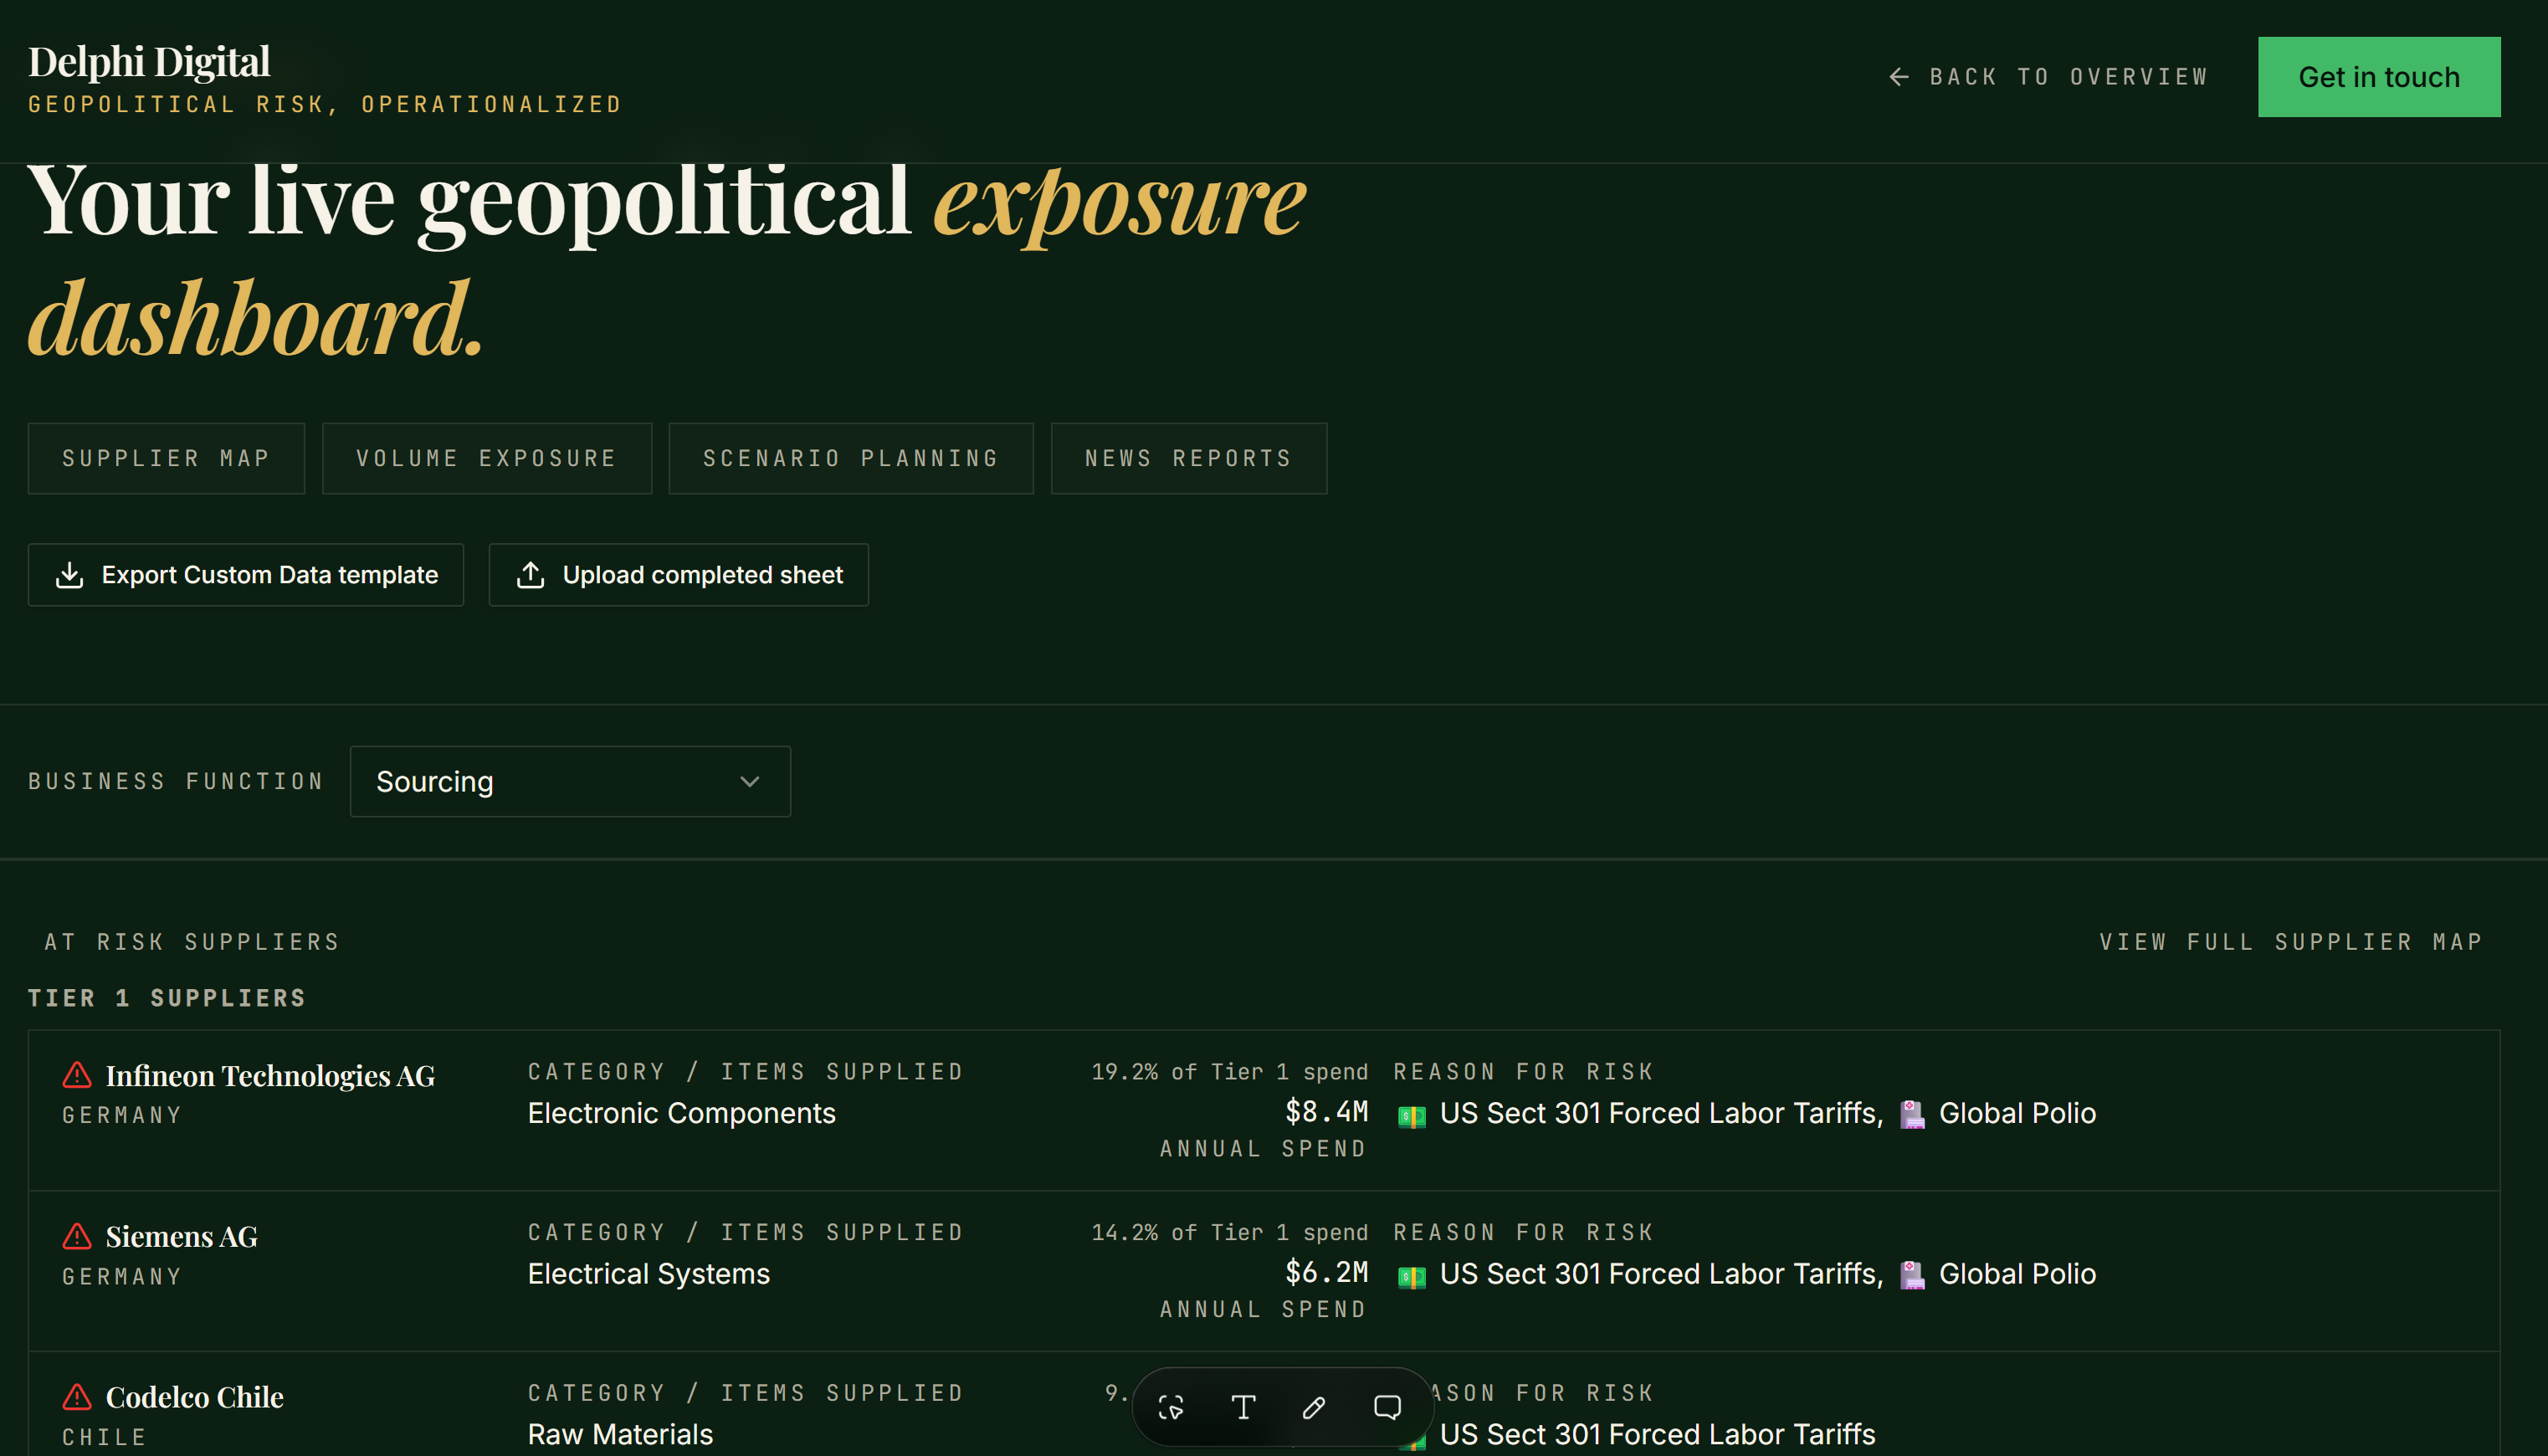The height and width of the screenshot is (1456, 2548).
Task: Select the Codelco Chile supplier name
Action: (x=195, y=1397)
